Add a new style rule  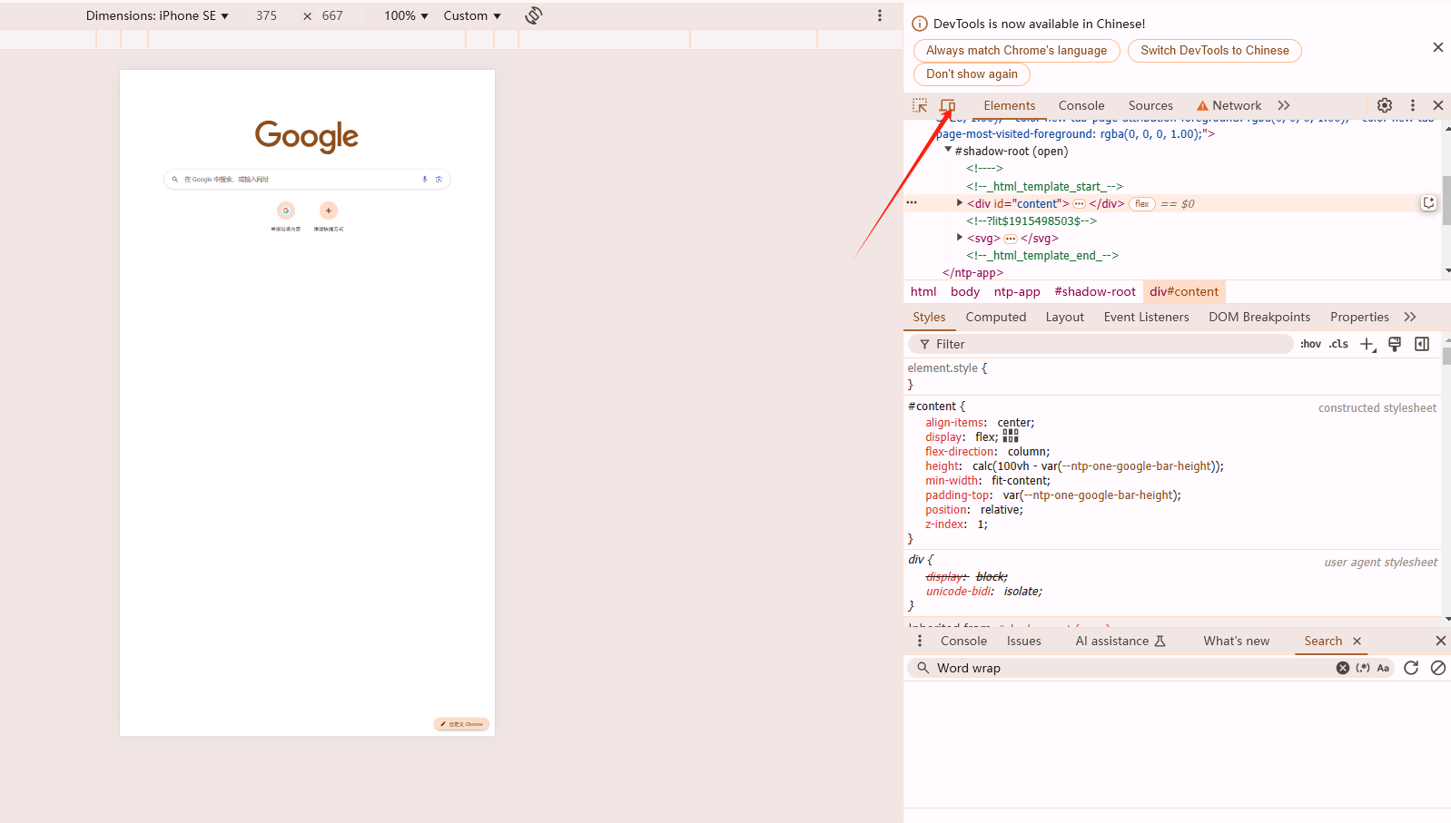[1367, 344]
